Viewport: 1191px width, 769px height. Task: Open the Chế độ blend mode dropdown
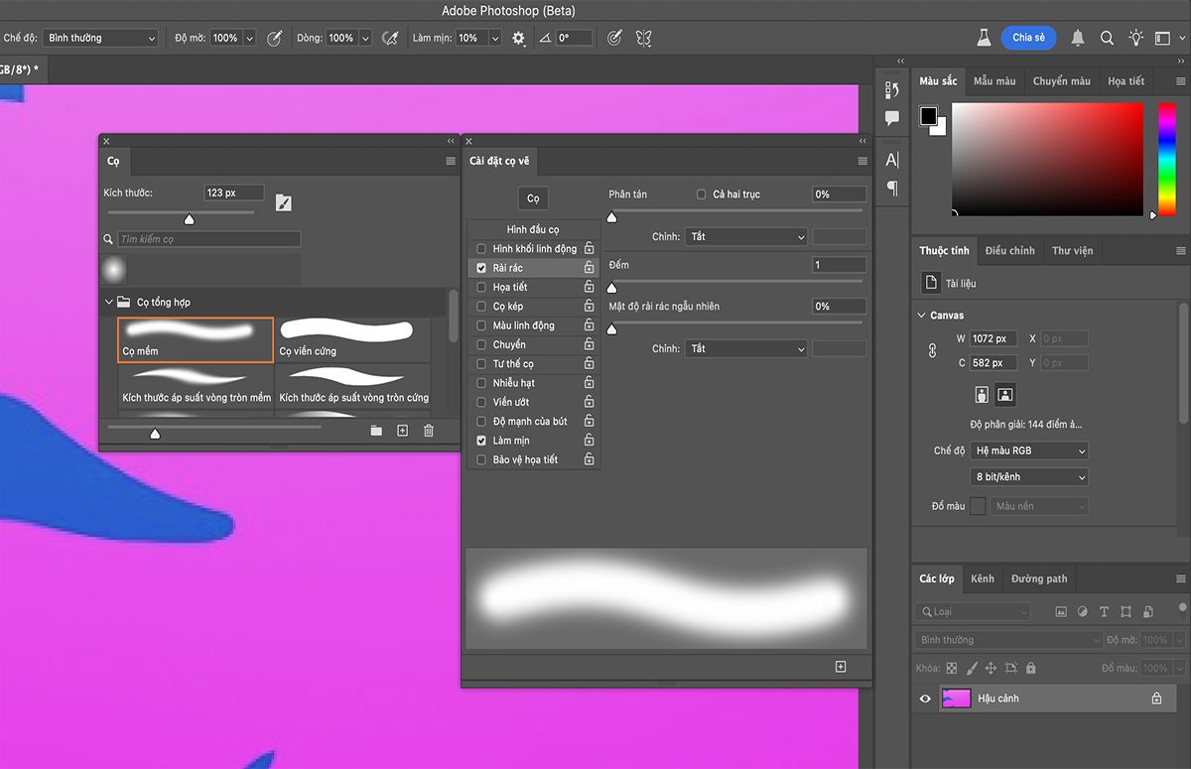[100, 38]
